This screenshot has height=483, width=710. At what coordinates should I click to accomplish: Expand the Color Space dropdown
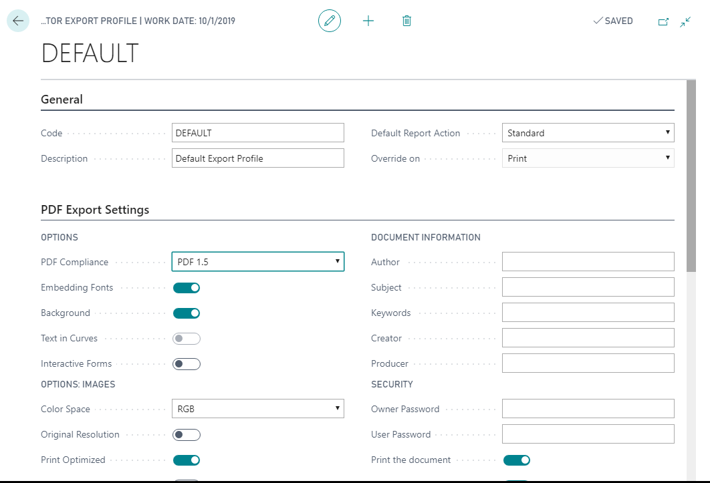point(258,409)
